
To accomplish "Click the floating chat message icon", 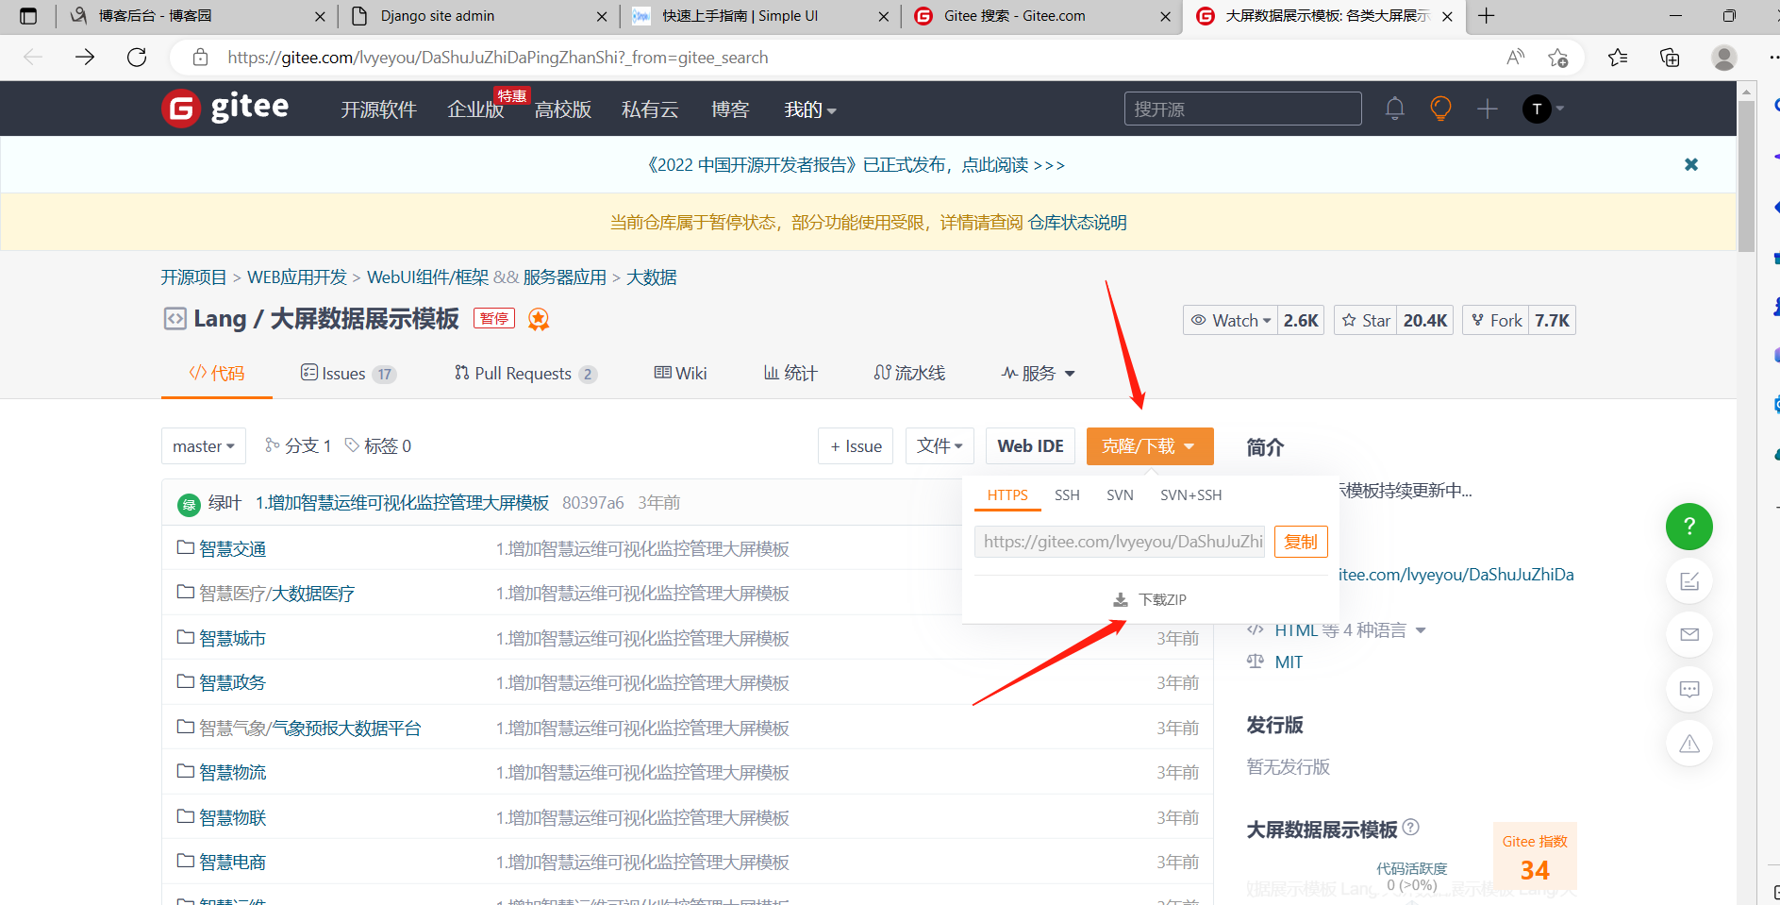I will (1689, 689).
